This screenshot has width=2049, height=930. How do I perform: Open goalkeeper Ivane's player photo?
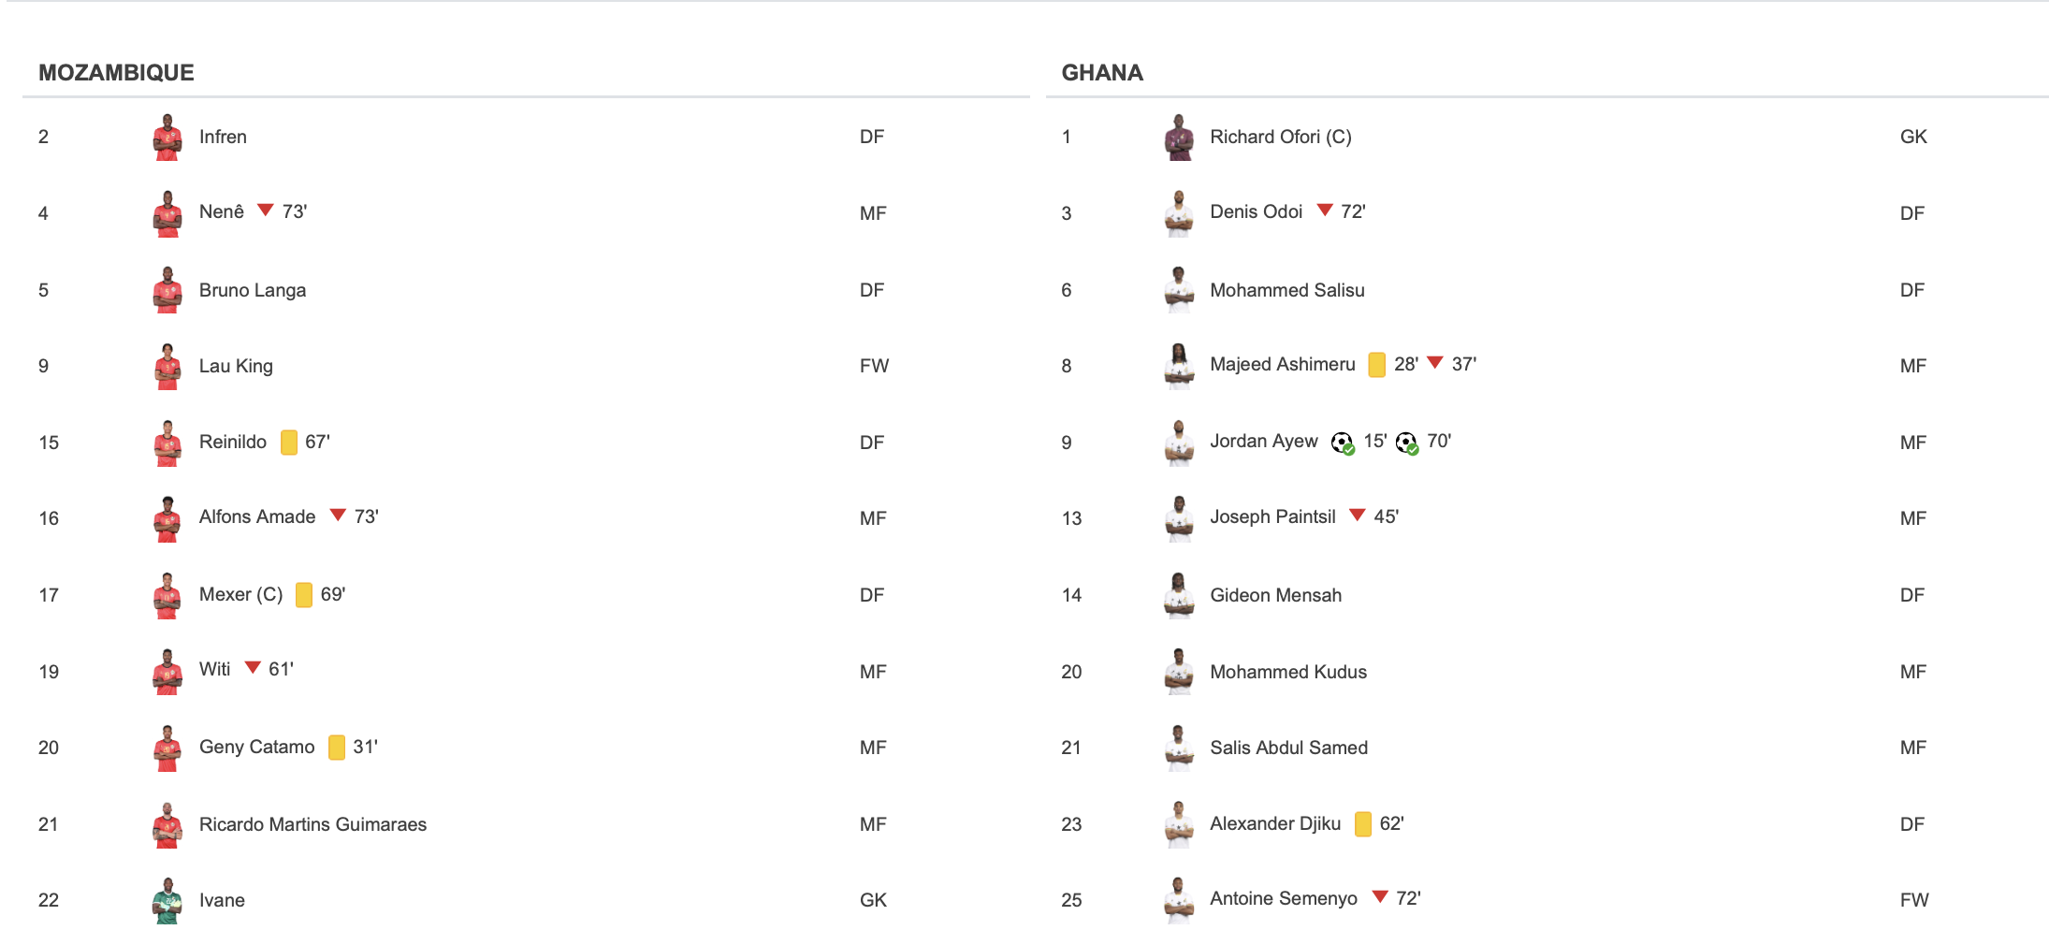click(x=167, y=900)
